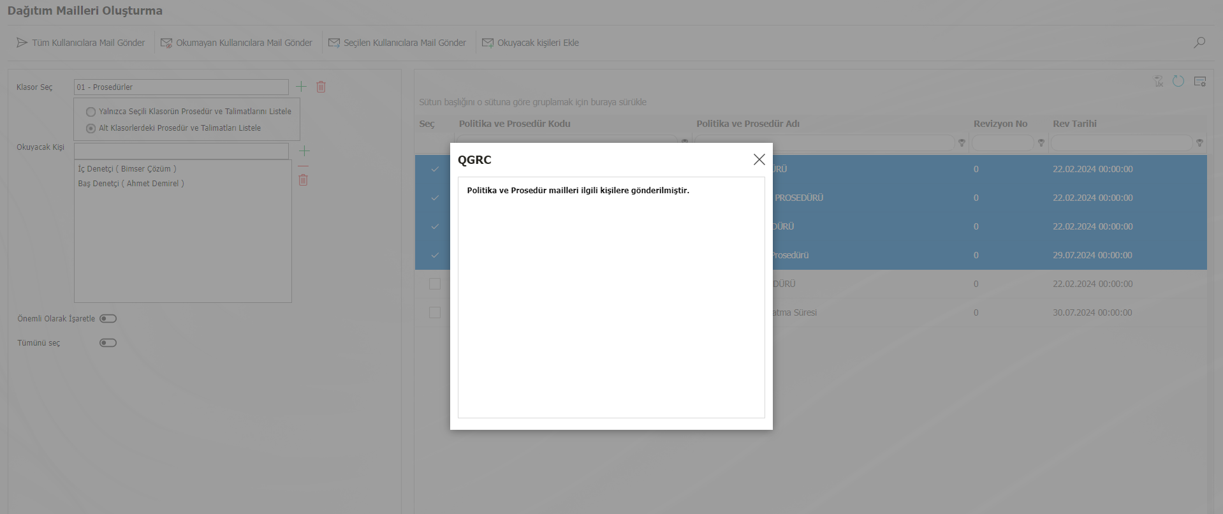The height and width of the screenshot is (514, 1223).
Task: Click Okuyacak kişileri Ekle
Action: 531,43
